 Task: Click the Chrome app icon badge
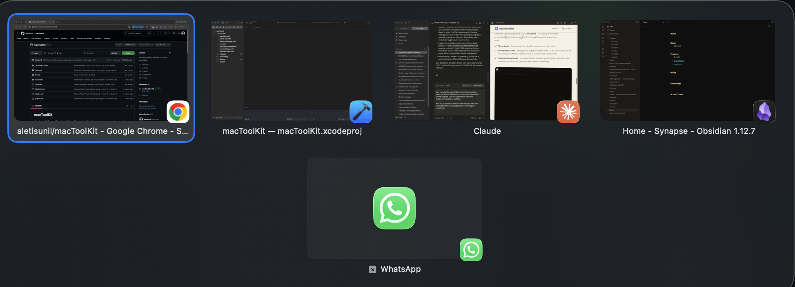coord(178,112)
